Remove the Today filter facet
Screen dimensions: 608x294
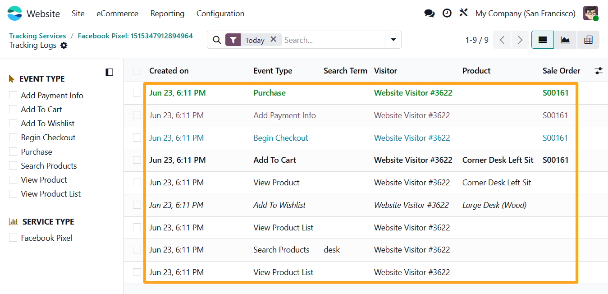click(273, 40)
